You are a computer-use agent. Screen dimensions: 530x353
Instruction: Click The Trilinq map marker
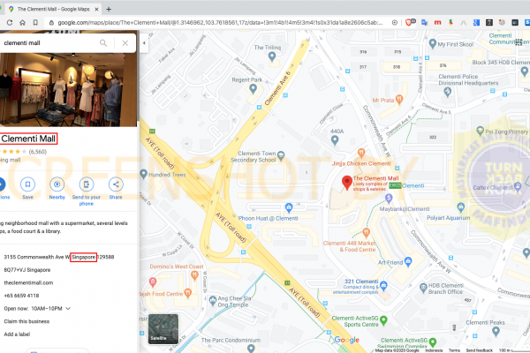click(272, 56)
